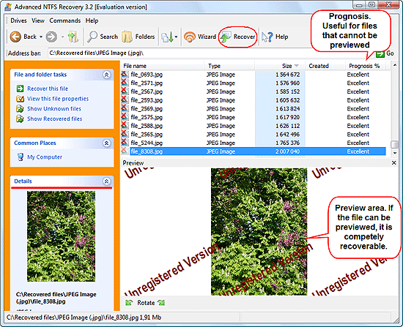Go up one folder level icon

[x=73, y=37]
